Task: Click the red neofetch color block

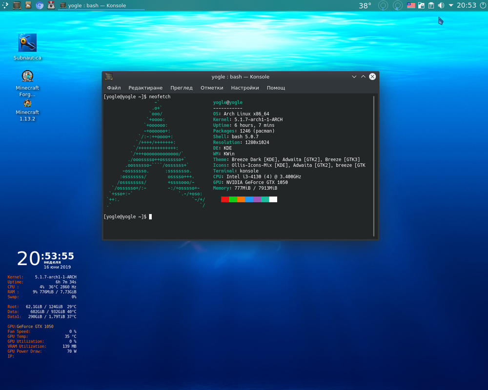Action: pos(225,199)
